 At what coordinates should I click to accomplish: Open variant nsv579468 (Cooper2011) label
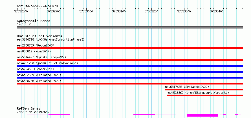pos(36,69)
